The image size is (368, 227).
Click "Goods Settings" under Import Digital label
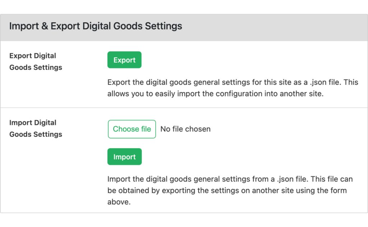[x=36, y=134]
